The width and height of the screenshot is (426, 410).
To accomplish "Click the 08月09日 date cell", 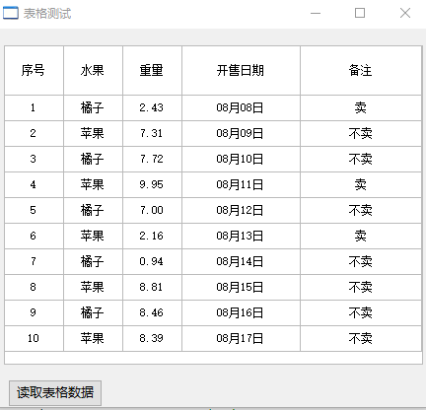I will click(241, 134).
